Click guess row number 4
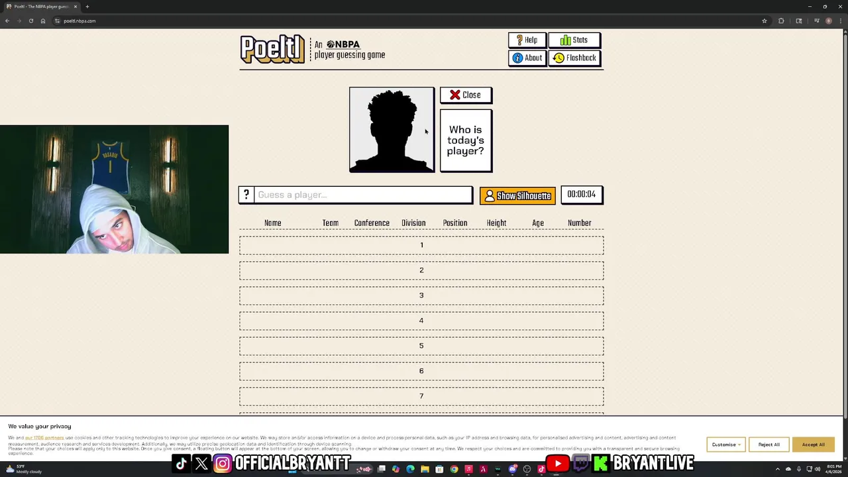848x477 pixels. point(421,321)
